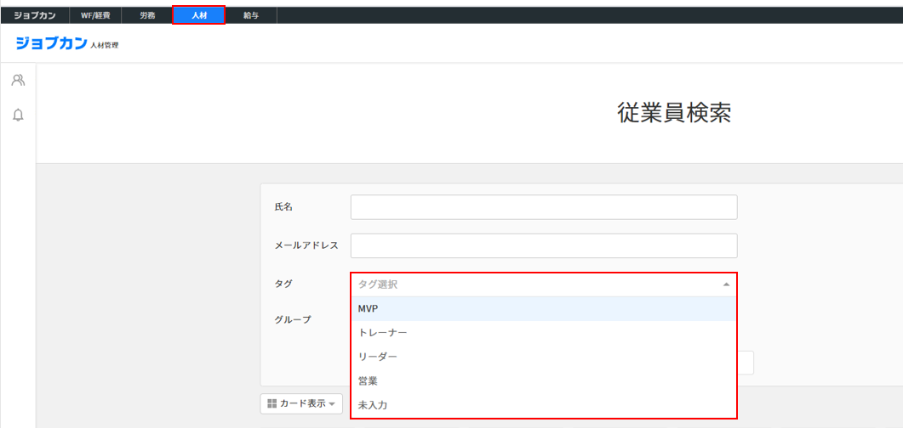903x428 pixels.
Task: Click the ジョブカン blue logo
Action: (51, 43)
